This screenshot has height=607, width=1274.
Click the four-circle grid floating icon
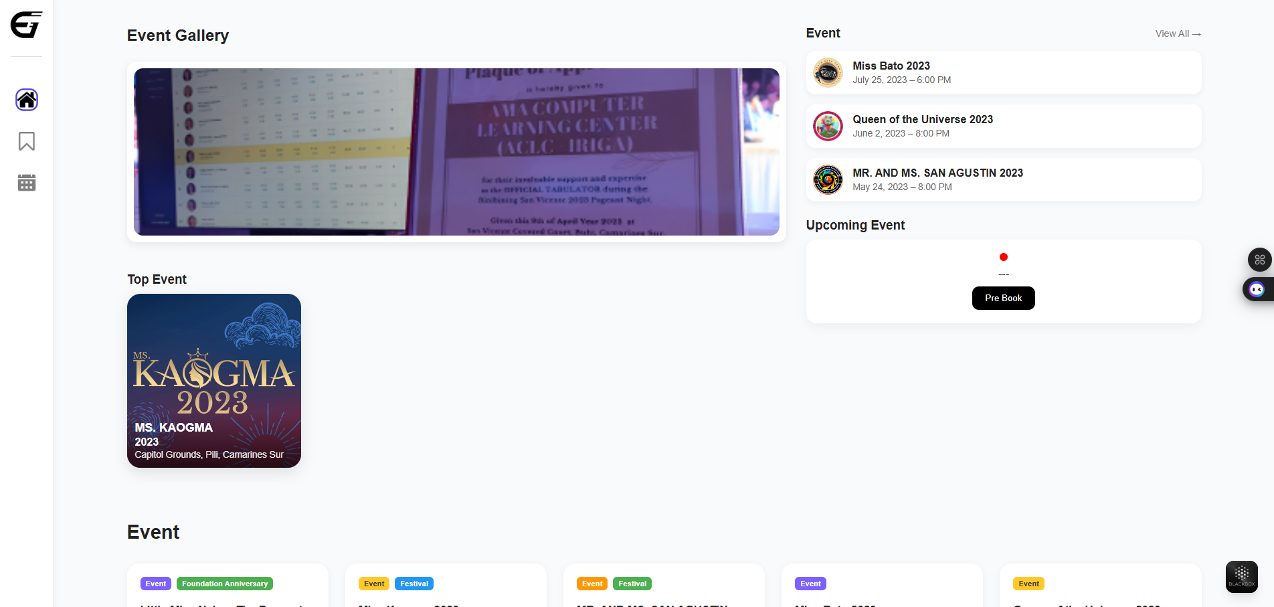(1259, 260)
